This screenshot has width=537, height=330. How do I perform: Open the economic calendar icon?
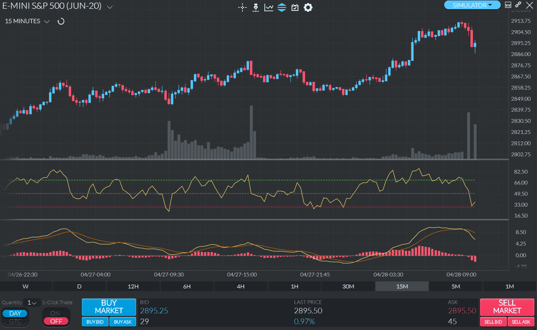[x=295, y=7]
